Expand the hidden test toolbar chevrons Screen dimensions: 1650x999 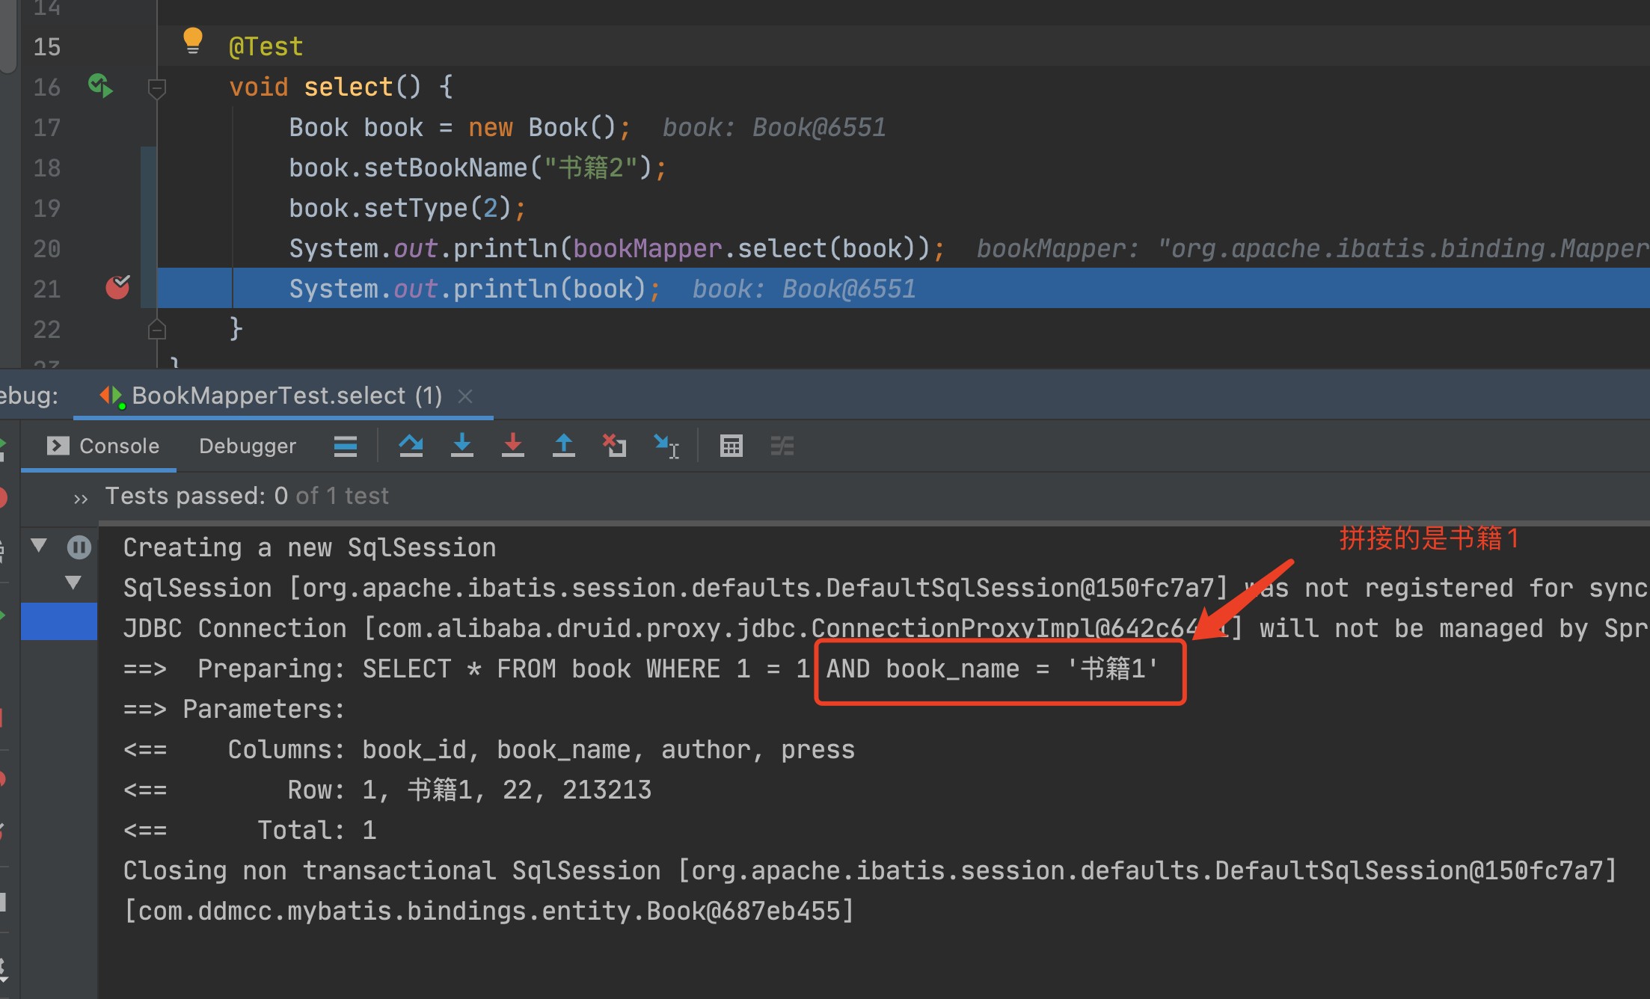tap(81, 498)
